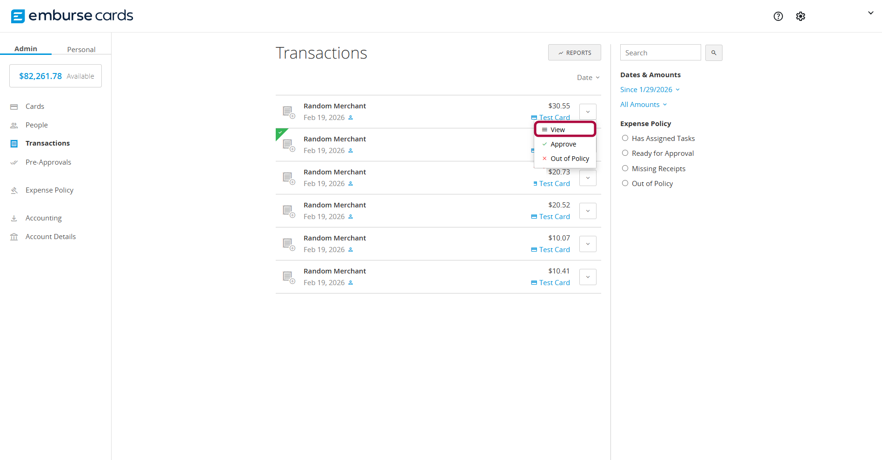Image resolution: width=882 pixels, height=460 pixels.
Task: Click into the Search input field
Action: point(660,53)
